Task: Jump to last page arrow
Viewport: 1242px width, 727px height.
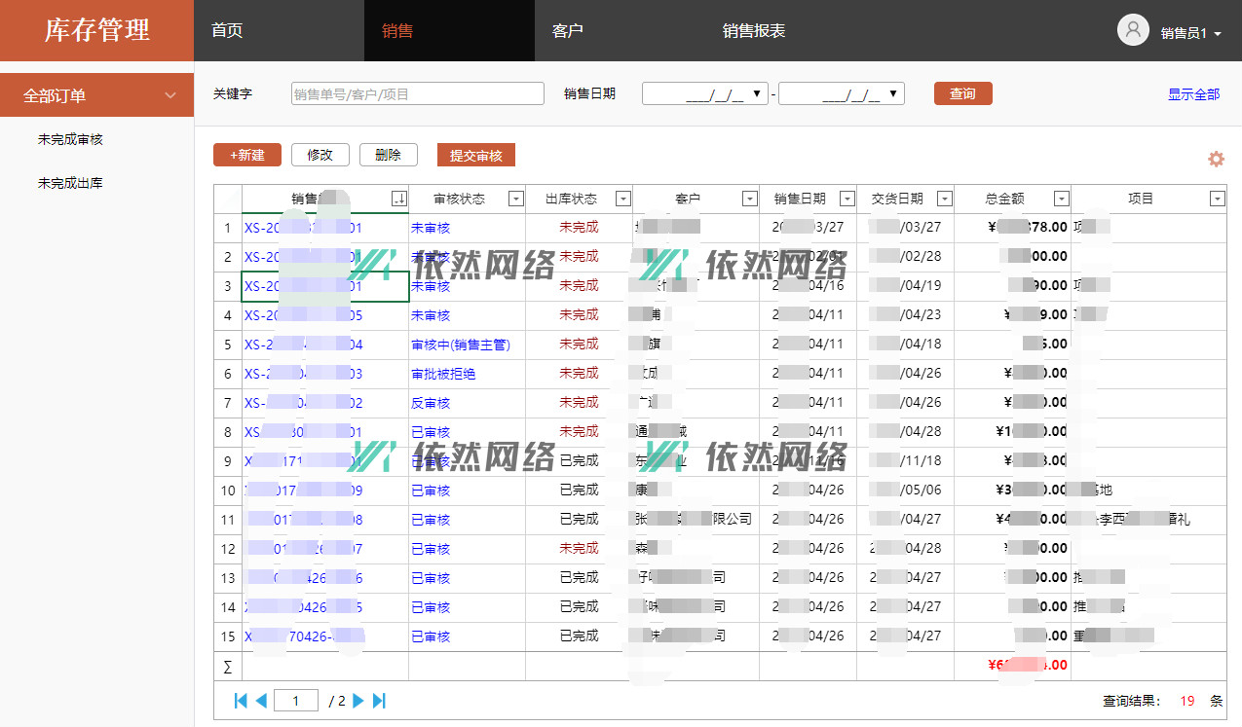Action: [x=380, y=701]
